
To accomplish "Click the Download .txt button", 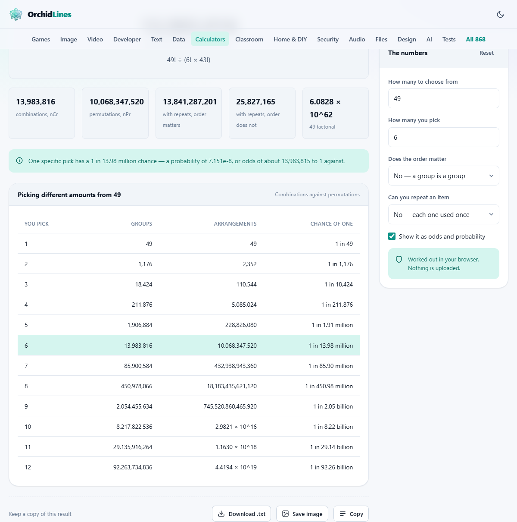I will [x=241, y=514].
